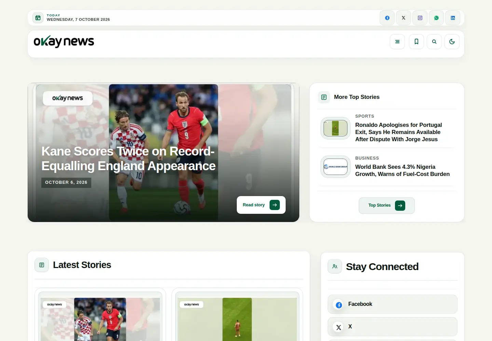Image resolution: width=492 pixels, height=341 pixels.
Task: Open the Facebook icon in the top bar
Action: click(x=387, y=18)
